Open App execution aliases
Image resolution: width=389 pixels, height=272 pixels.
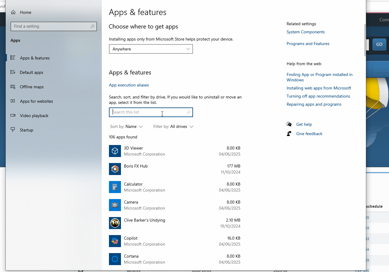tap(129, 85)
